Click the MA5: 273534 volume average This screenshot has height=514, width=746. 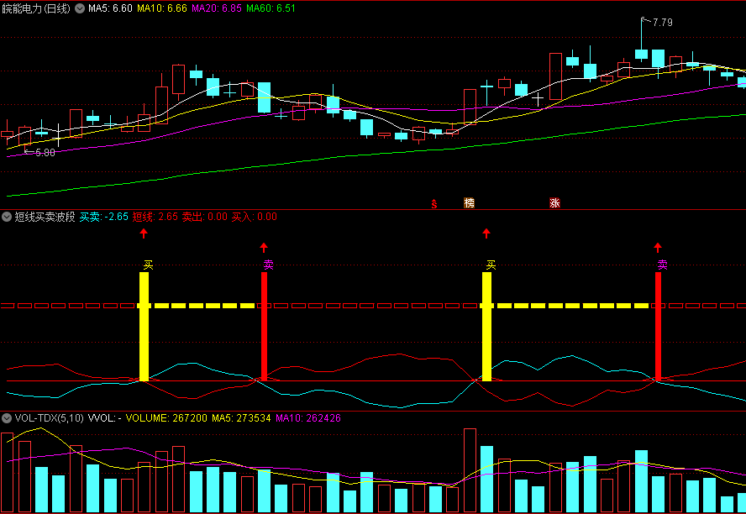241,418
